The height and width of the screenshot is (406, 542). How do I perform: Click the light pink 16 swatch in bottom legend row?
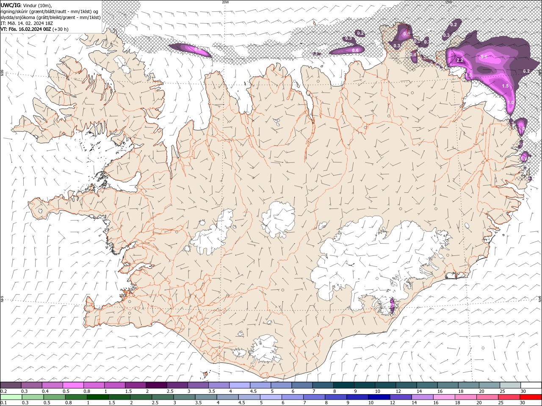coord(444,397)
